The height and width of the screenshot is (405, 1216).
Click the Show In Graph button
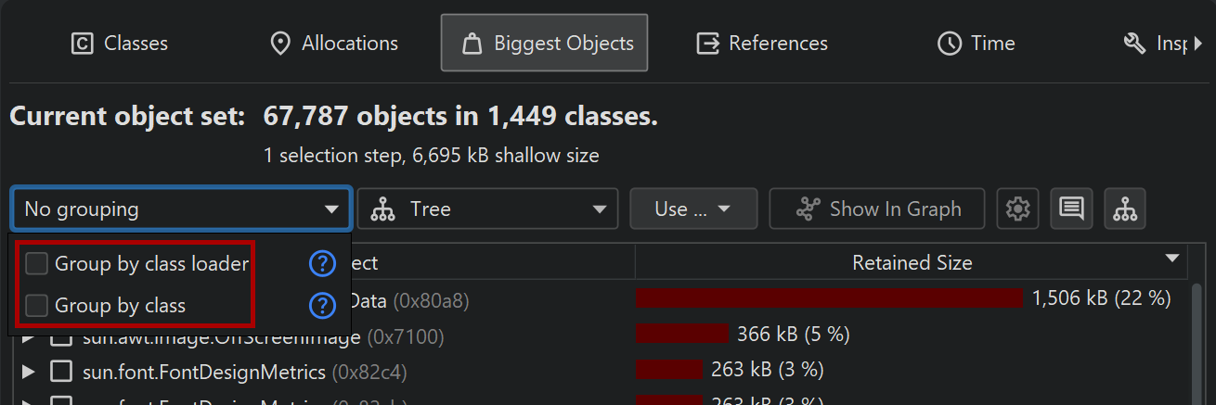[x=878, y=209]
